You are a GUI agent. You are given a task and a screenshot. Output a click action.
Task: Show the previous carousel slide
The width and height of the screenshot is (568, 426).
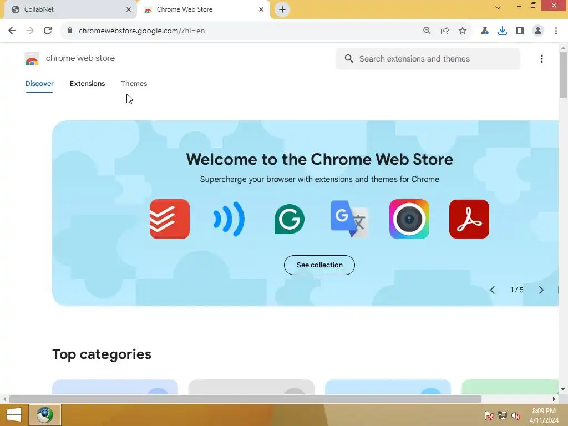click(493, 290)
